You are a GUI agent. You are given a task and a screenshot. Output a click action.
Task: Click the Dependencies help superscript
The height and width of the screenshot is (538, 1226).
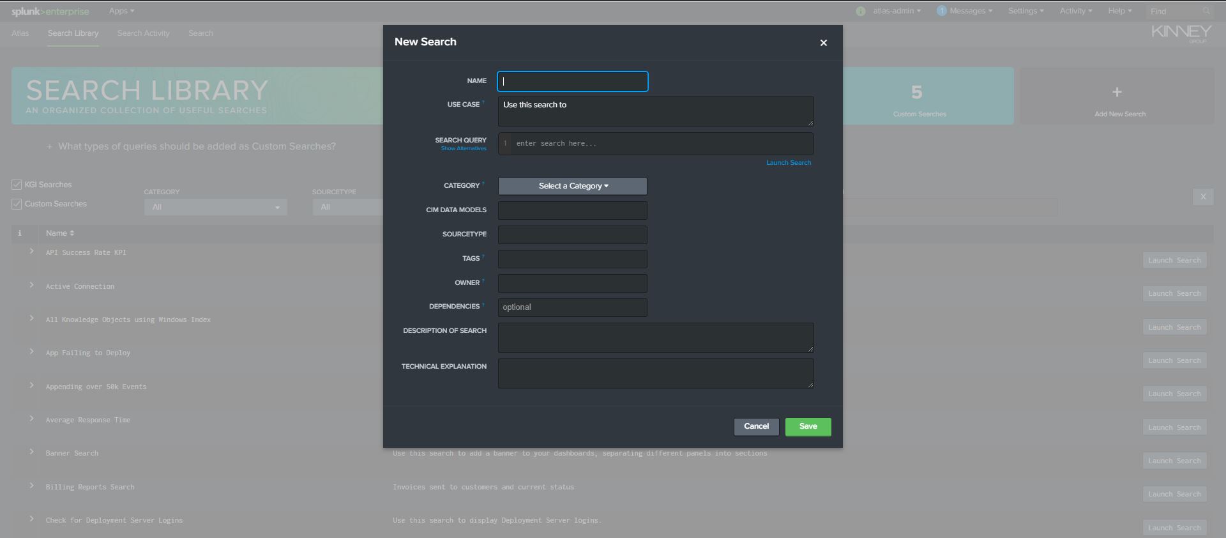coord(483,304)
